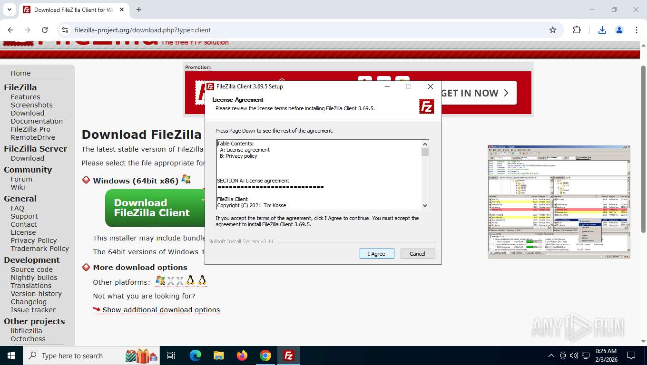Open Firefox from taskbar
647x365 pixels.
[x=242, y=355]
